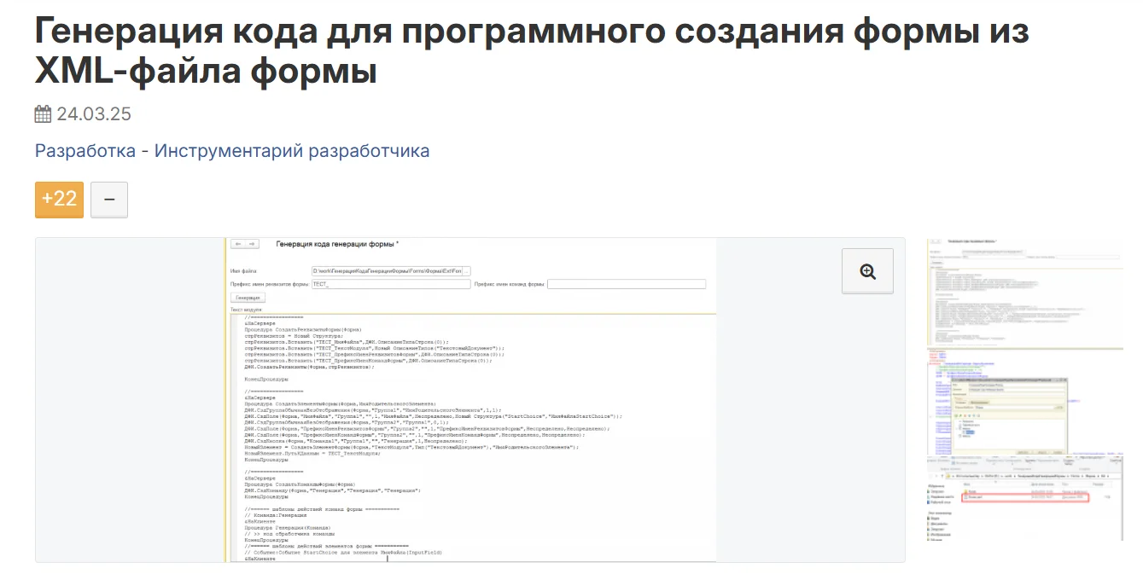Click the Префикс имен реквизитов формы field
This screenshot has height=574, width=1143.
pos(390,284)
